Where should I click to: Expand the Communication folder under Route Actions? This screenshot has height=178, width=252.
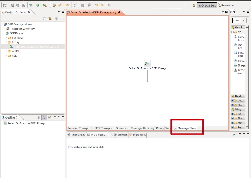[x=232, y=101]
